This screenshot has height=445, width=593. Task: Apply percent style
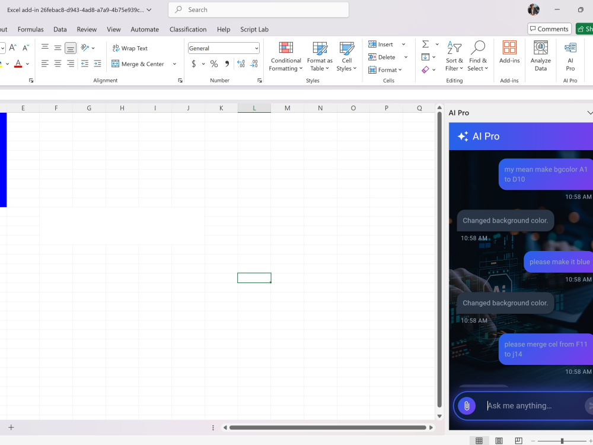pos(214,63)
